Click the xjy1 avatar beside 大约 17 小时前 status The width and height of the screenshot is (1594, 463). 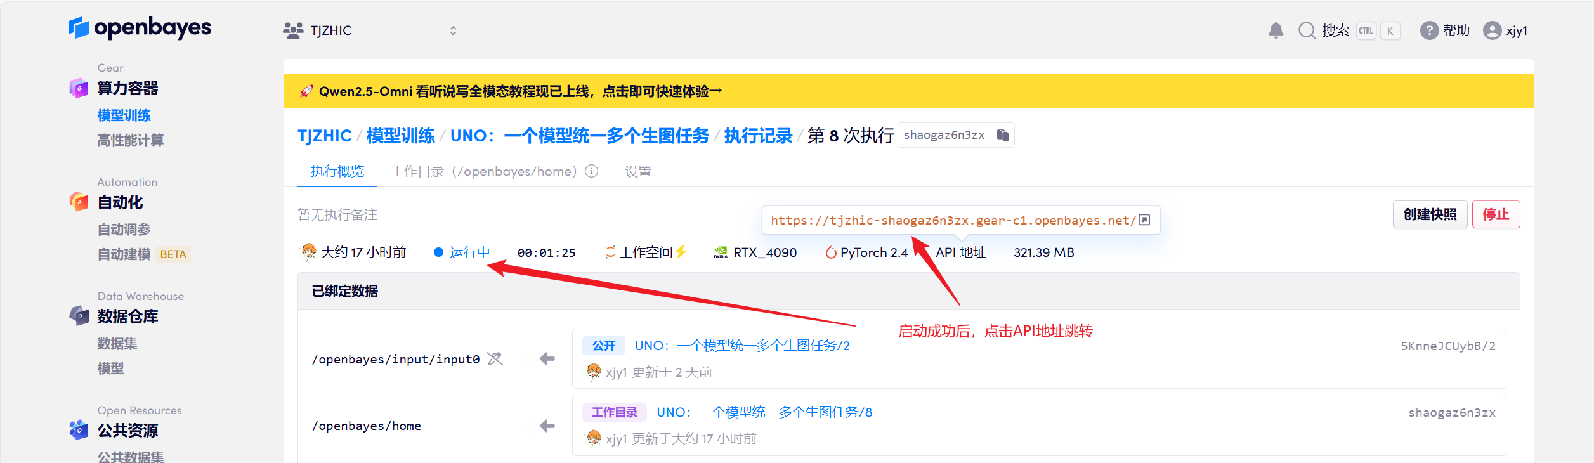click(309, 252)
